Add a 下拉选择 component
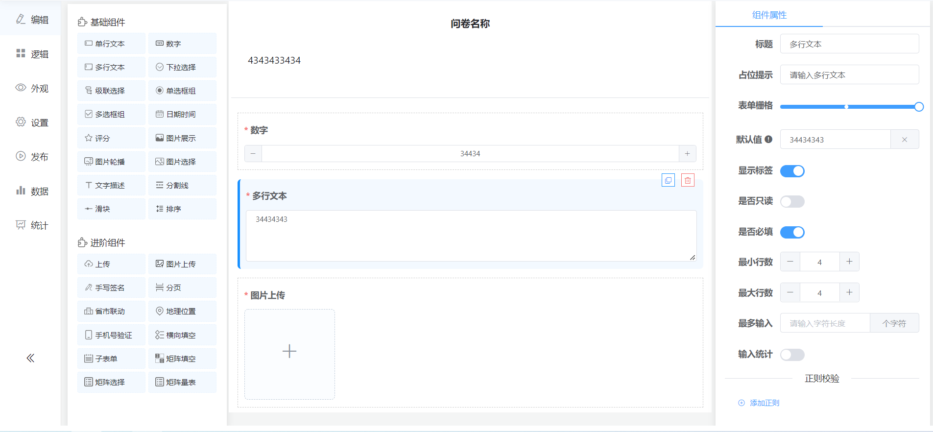Viewport: 933px width, 432px height. pos(182,67)
